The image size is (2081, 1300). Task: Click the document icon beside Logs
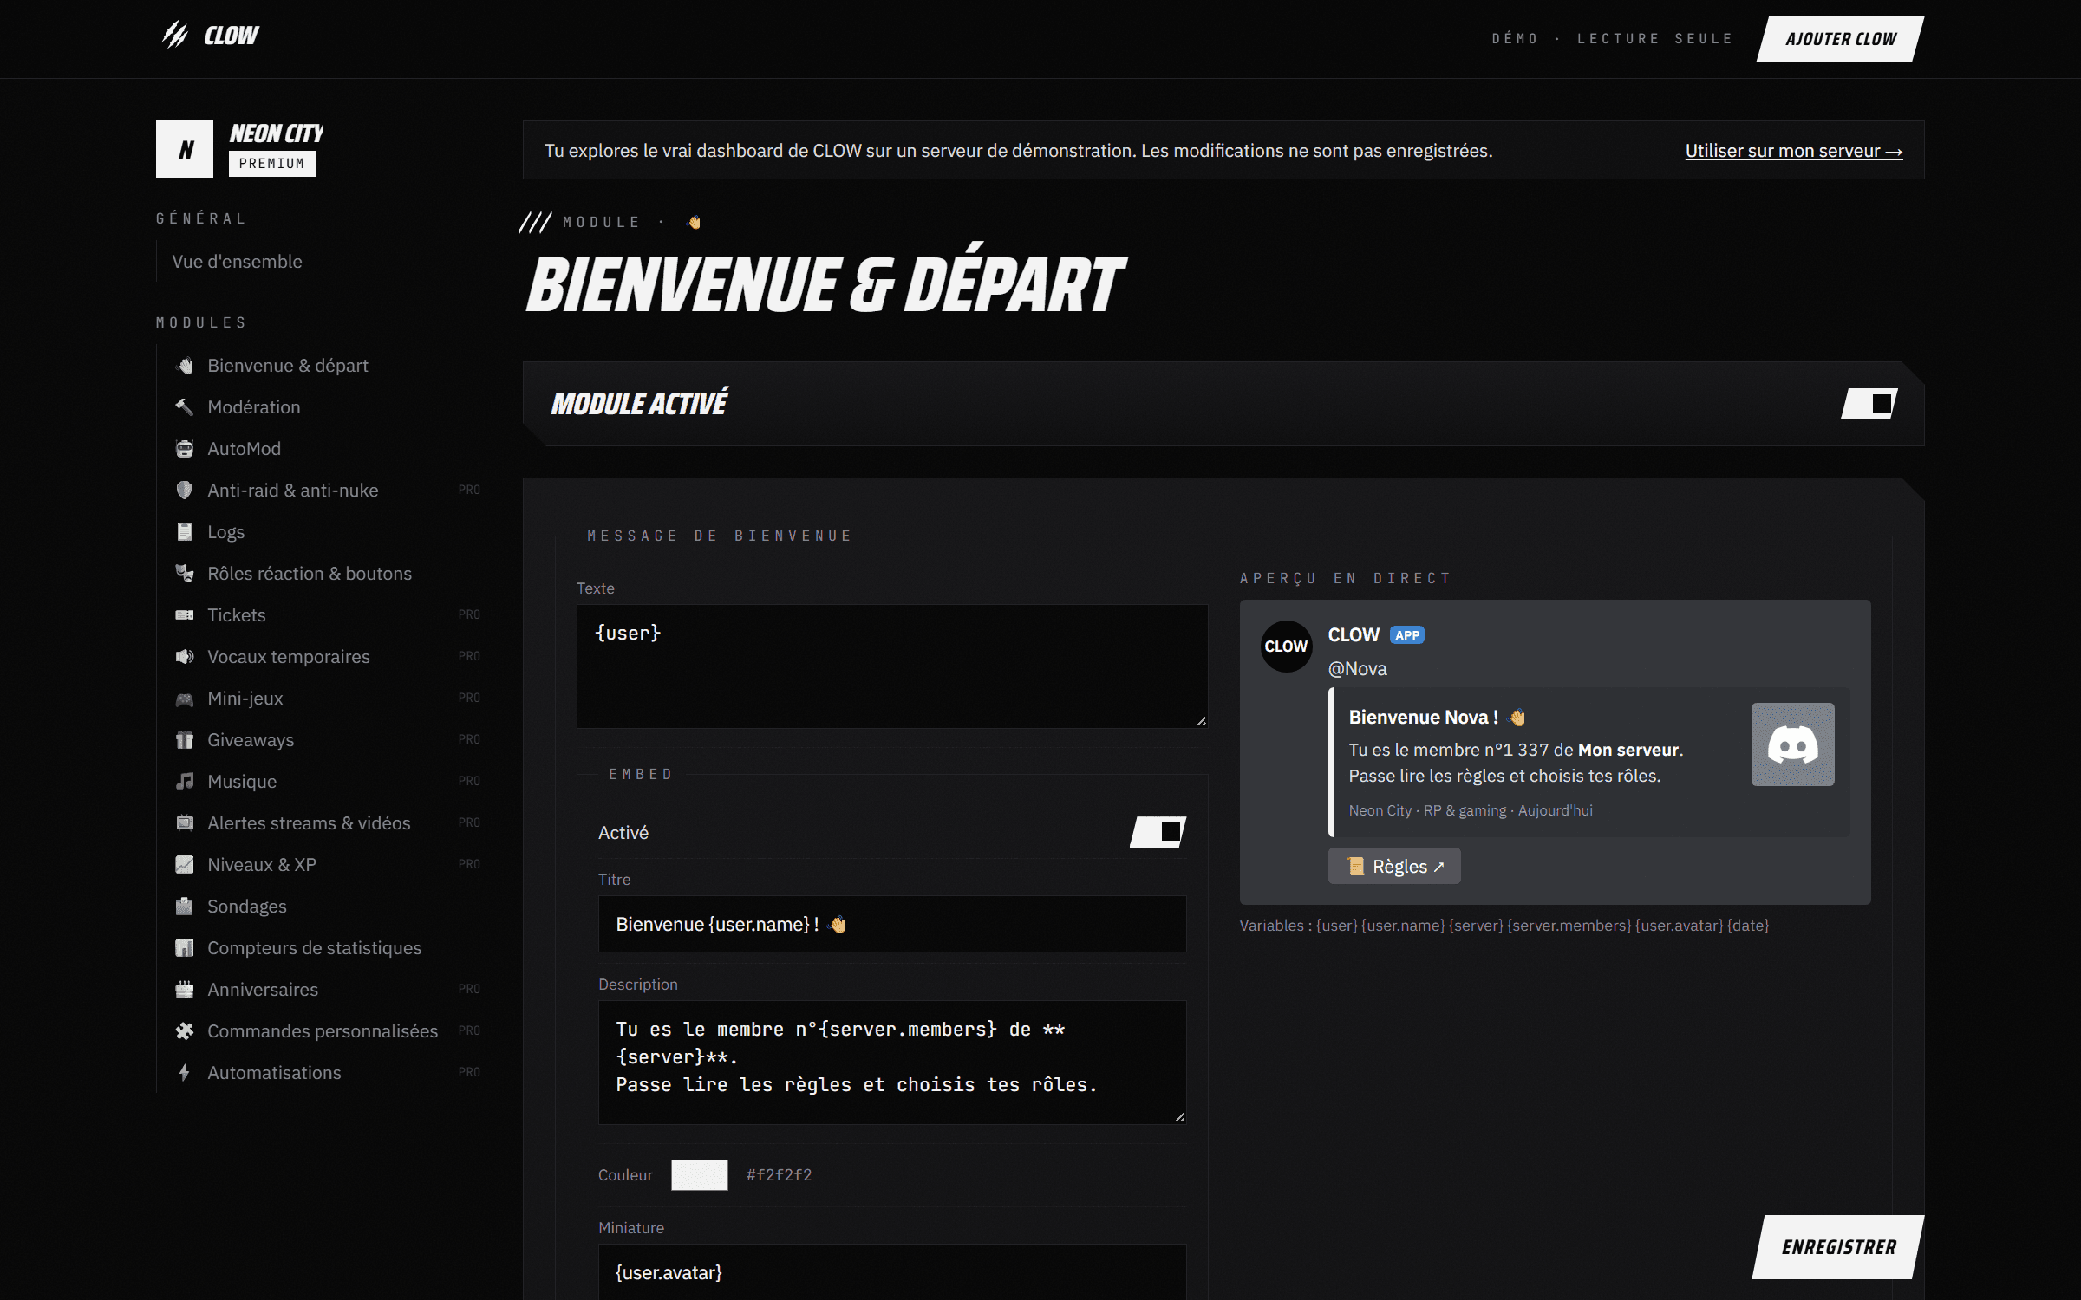pyautogui.click(x=185, y=532)
